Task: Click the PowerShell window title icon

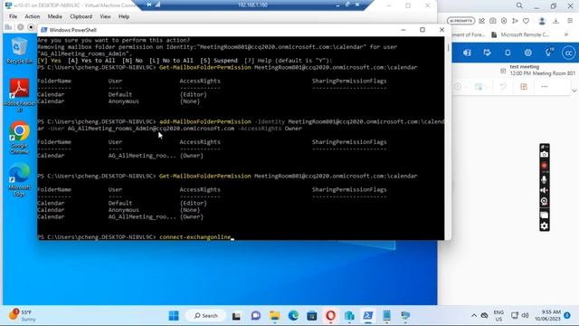Action: pos(44,30)
